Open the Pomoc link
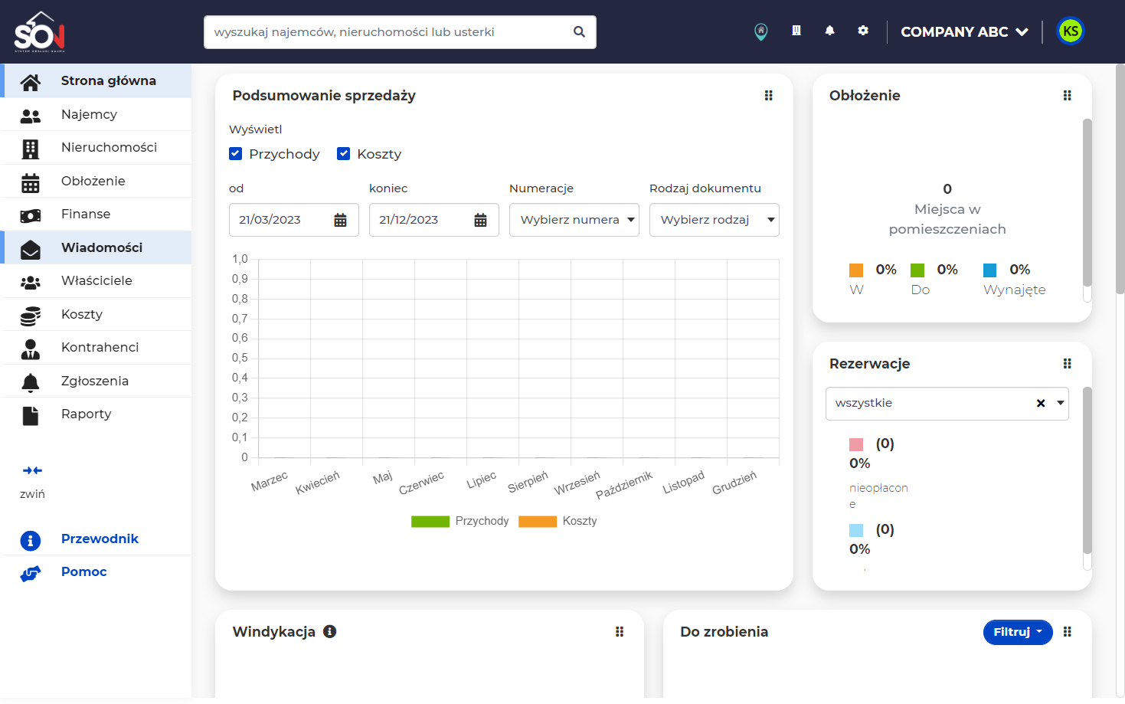The height and width of the screenshot is (704, 1125). pos(83,571)
